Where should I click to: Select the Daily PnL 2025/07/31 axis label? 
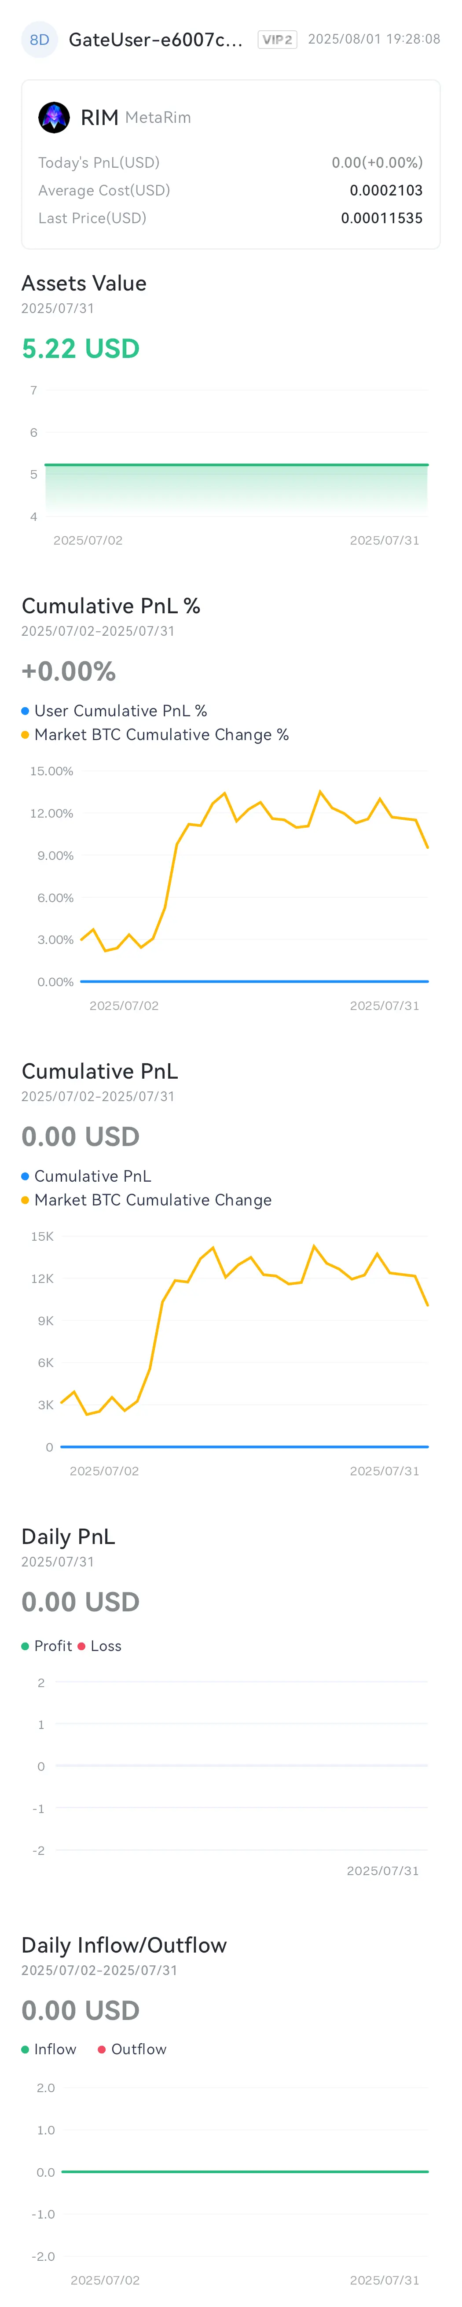tap(382, 1870)
